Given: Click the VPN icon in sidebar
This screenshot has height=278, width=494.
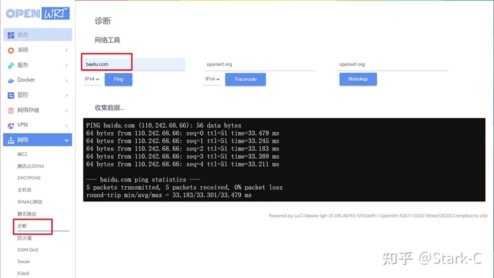Looking at the screenshot, I should (x=10, y=125).
